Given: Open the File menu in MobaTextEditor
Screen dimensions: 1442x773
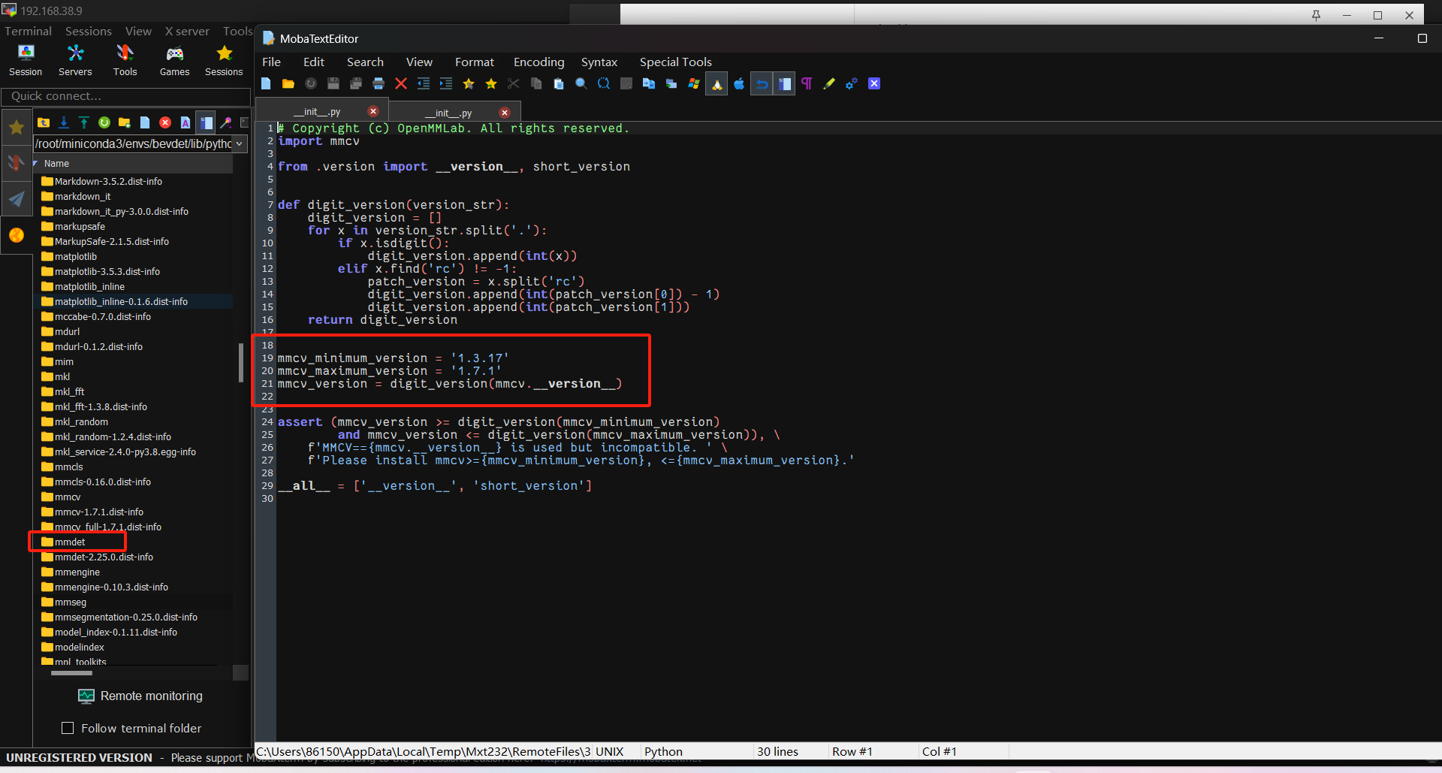Looking at the screenshot, I should 271,62.
